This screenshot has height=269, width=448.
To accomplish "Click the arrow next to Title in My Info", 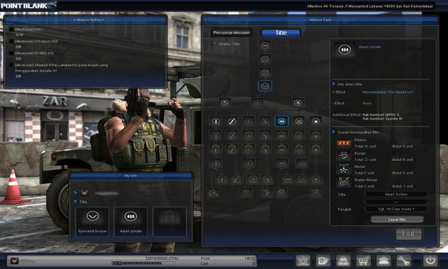I will (x=75, y=202).
